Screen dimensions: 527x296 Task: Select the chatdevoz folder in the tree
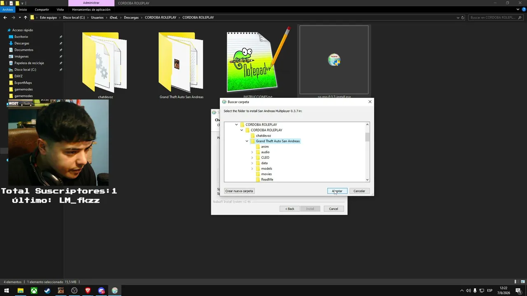coord(263,136)
